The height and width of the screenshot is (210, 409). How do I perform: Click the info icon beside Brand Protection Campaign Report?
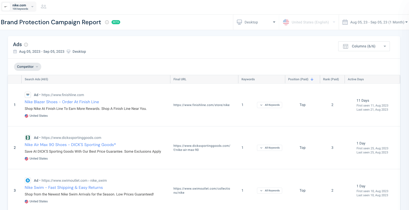[x=107, y=22]
